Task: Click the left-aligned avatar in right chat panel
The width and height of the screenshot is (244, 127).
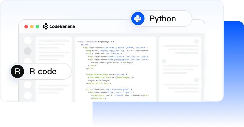Action: (x=164, y=61)
